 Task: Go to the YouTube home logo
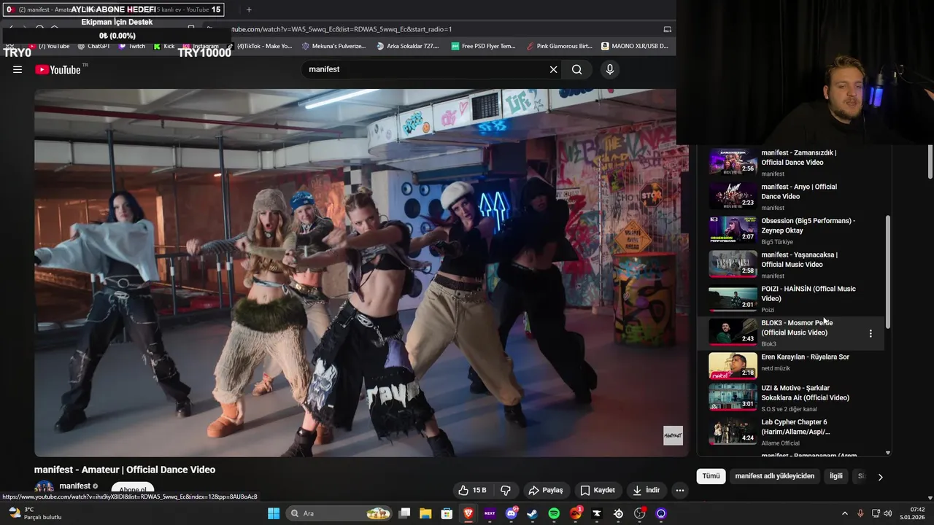click(x=58, y=69)
